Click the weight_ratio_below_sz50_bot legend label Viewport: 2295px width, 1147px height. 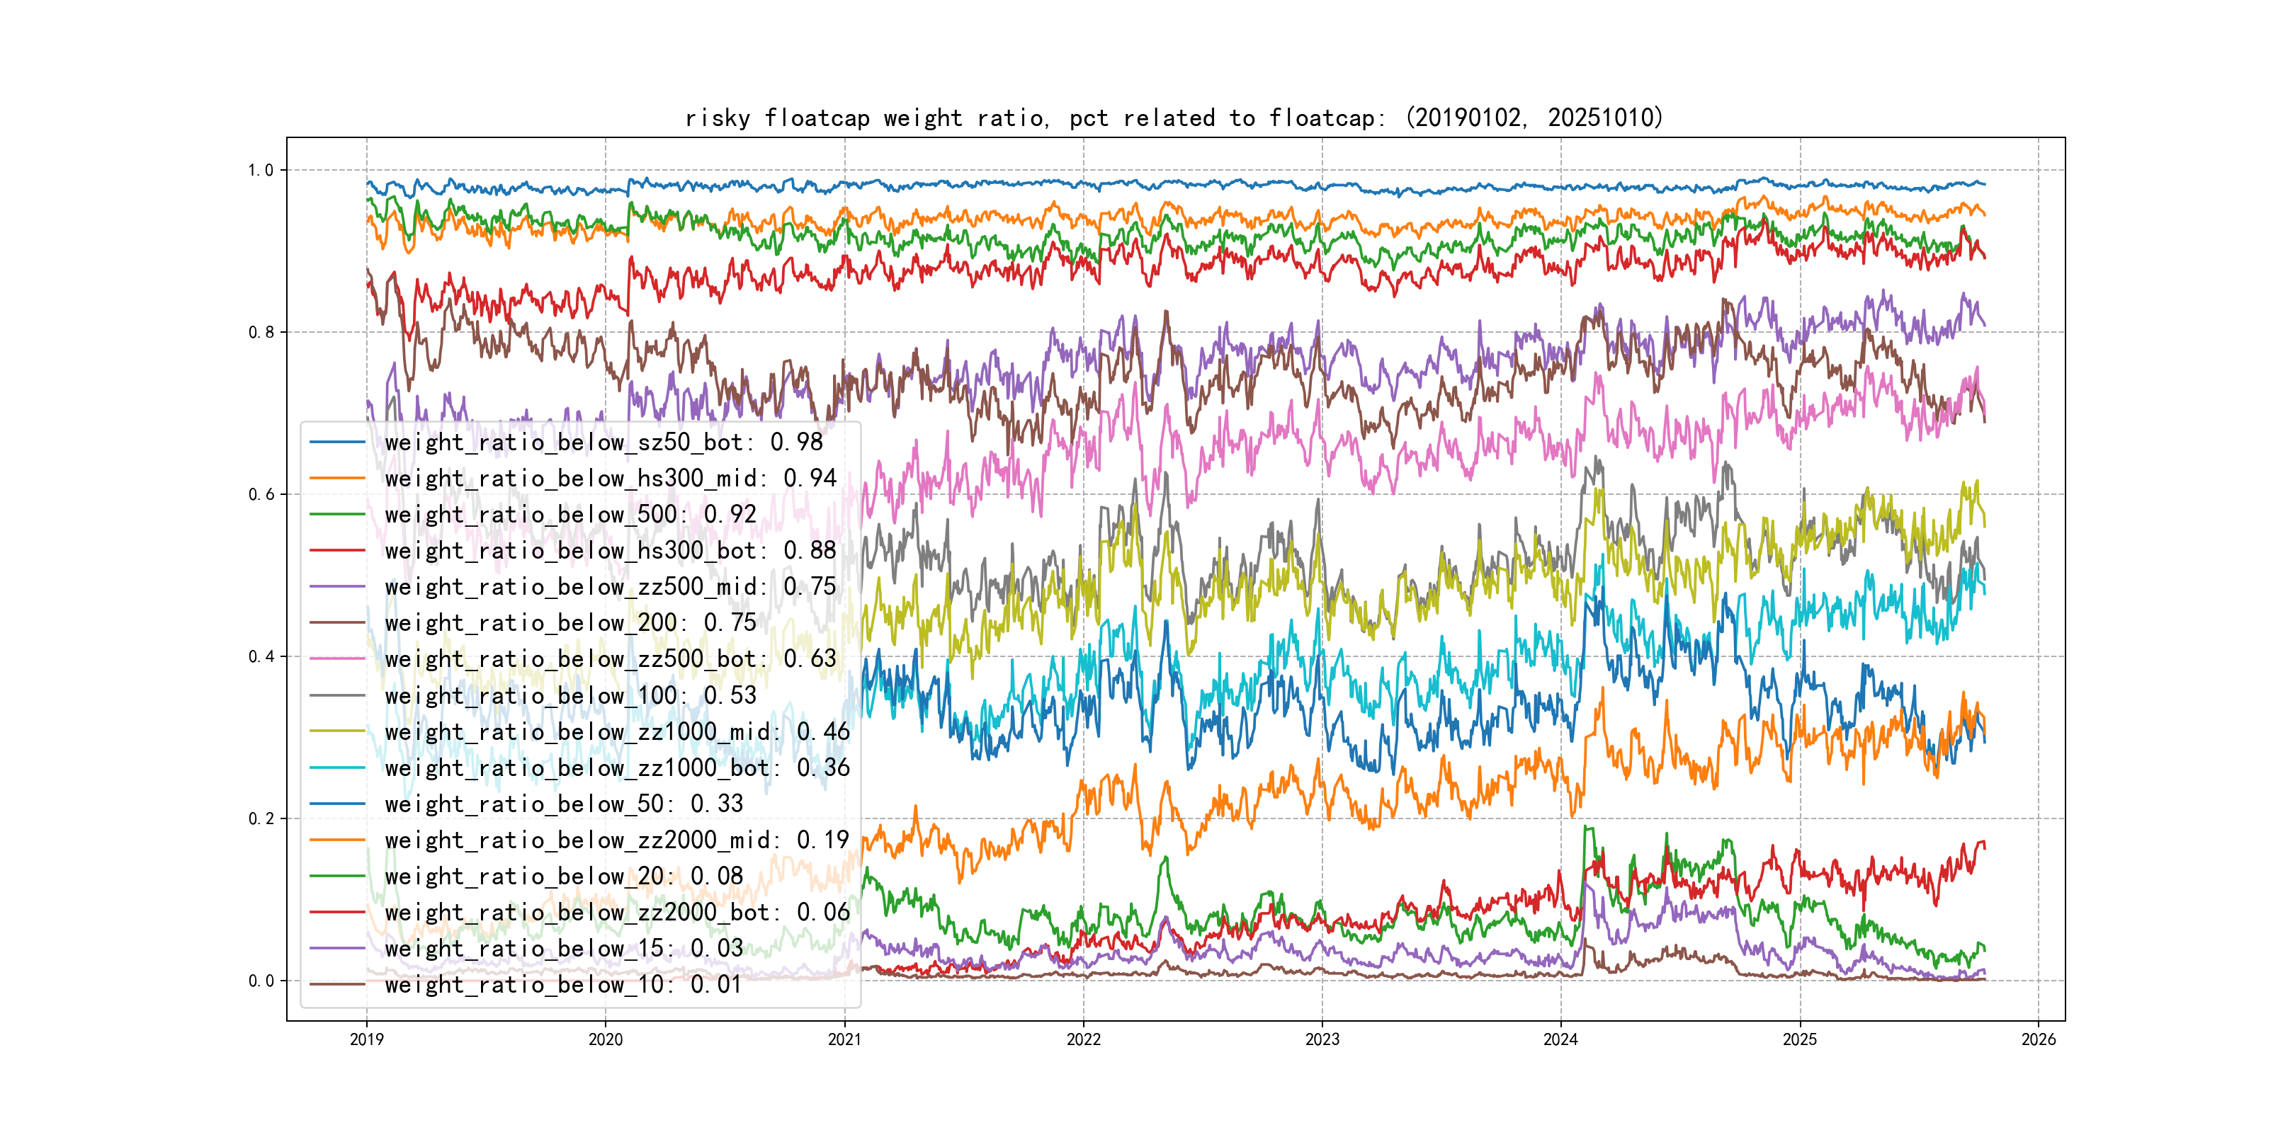603,442
